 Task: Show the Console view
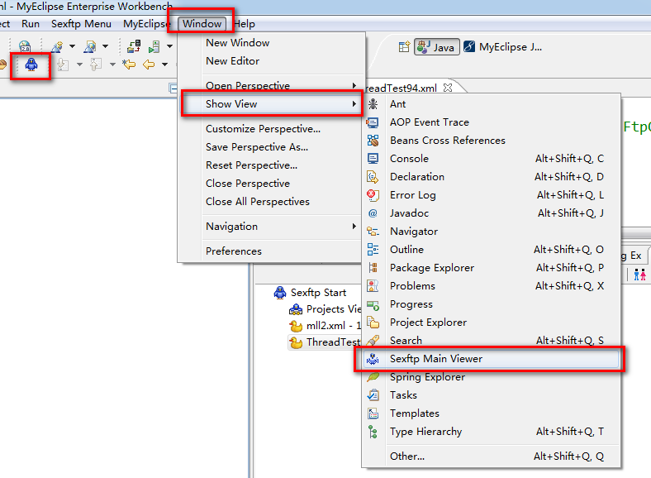492,158
